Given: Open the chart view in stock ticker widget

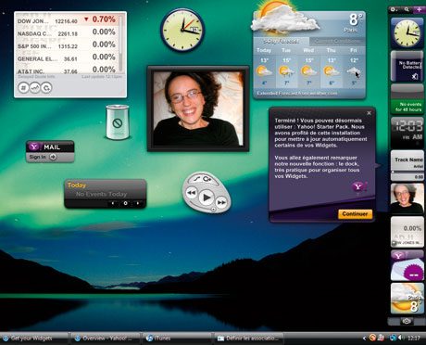Looking at the screenshot, I should point(35,88).
